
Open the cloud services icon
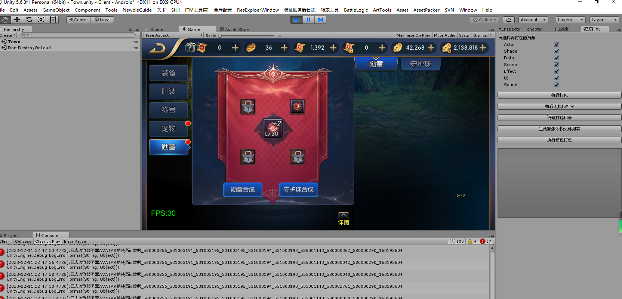508,20
